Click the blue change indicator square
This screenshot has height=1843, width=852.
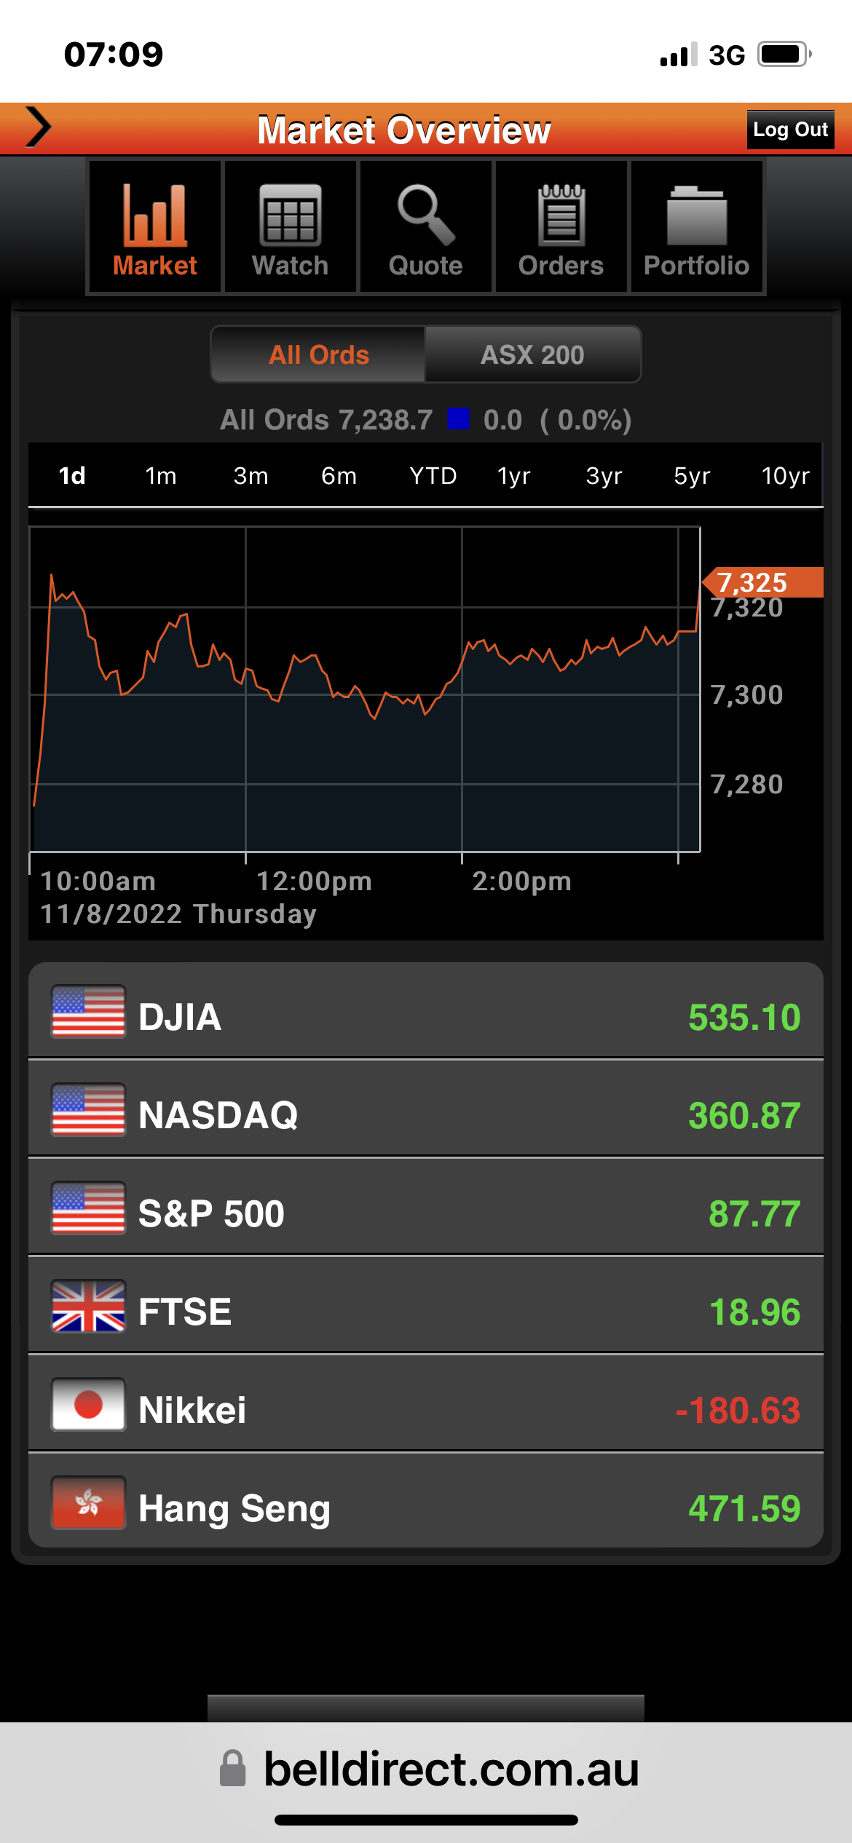pos(458,419)
